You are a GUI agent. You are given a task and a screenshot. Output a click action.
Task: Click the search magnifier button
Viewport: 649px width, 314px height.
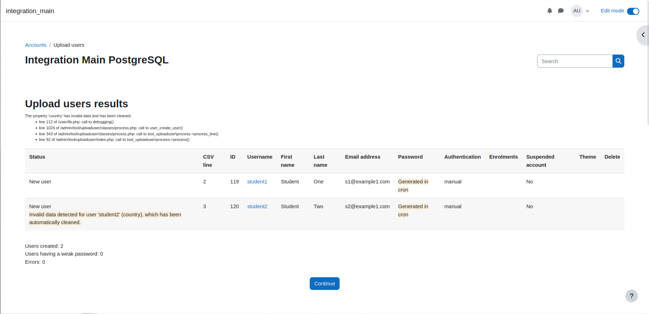click(x=618, y=61)
